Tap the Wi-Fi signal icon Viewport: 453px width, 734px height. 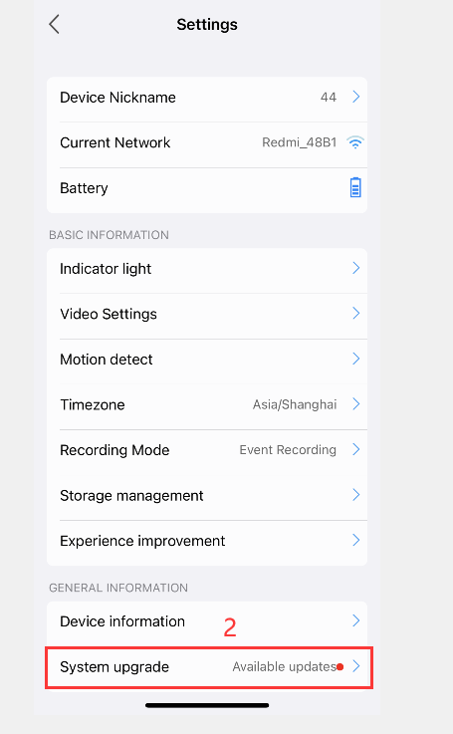click(355, 142)
